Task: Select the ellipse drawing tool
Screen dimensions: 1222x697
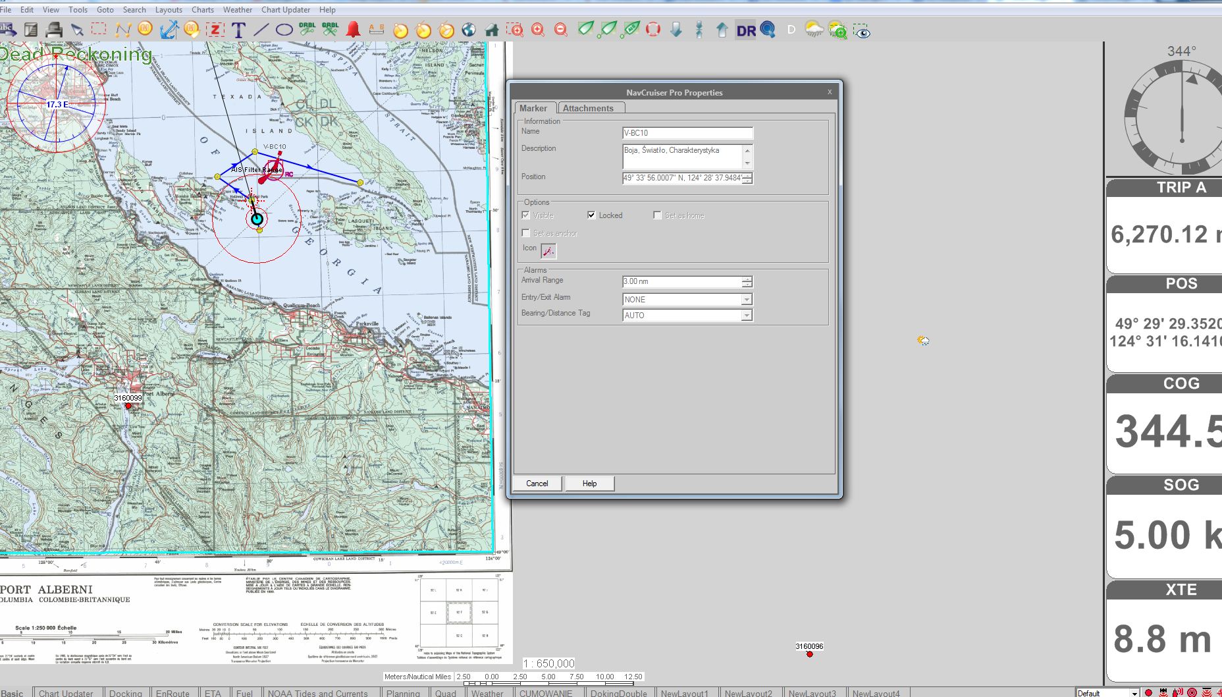Action: click(284, 30)
